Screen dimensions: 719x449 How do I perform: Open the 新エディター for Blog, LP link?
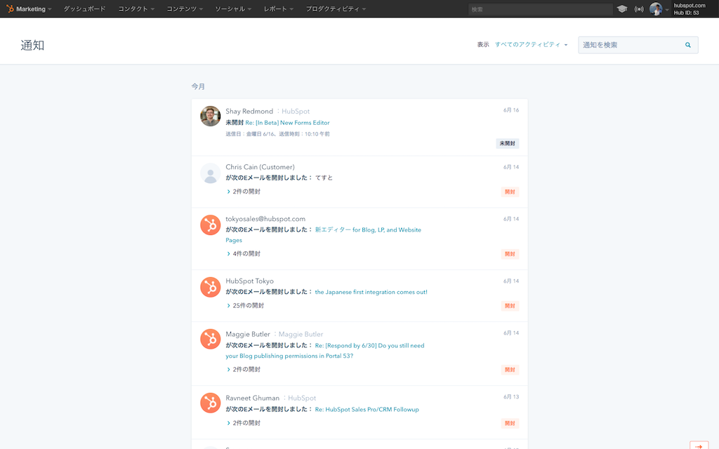click(323, 234)
